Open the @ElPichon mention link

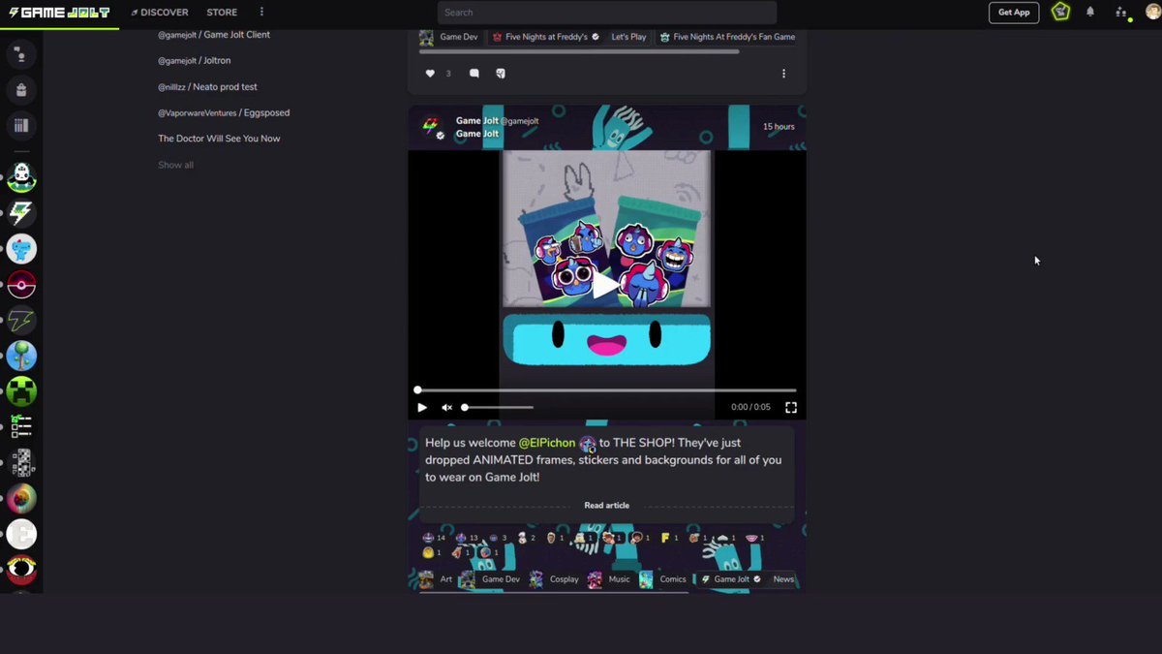547,443
